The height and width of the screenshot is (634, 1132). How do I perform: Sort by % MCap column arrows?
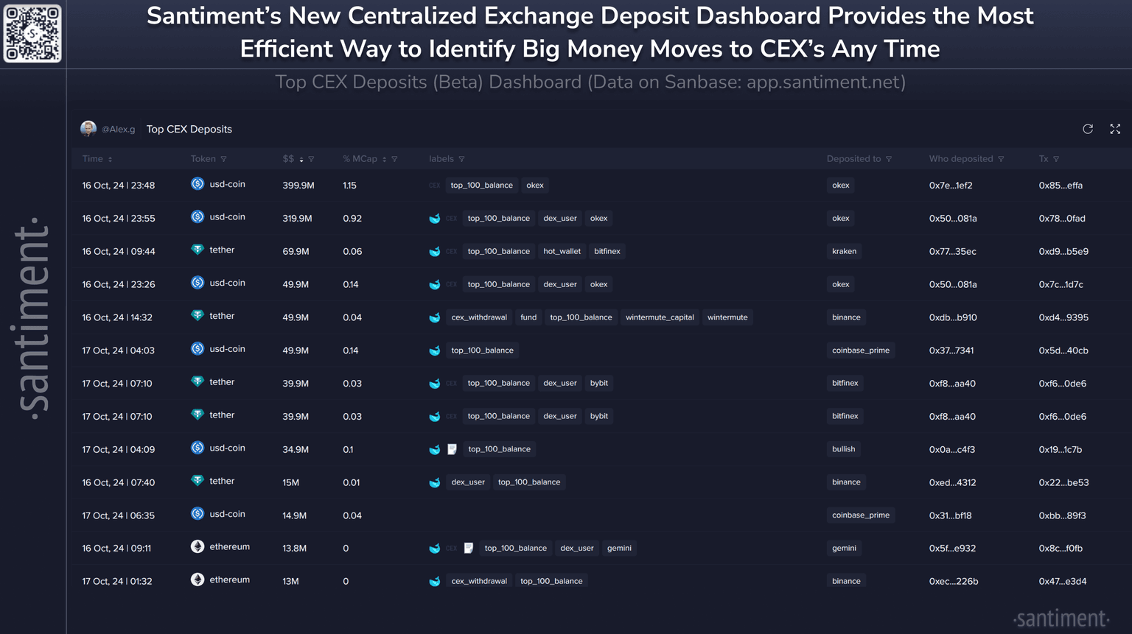click(384, 159)
